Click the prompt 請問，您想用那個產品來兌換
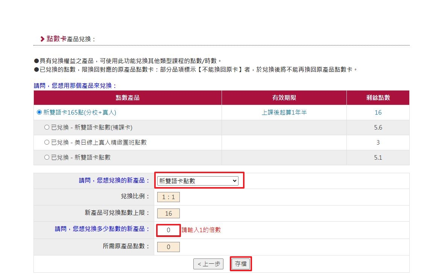Screen dimensions: 442x278 (x=75, y=86)
